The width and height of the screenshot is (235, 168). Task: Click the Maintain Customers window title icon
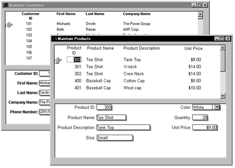point(6,5)
